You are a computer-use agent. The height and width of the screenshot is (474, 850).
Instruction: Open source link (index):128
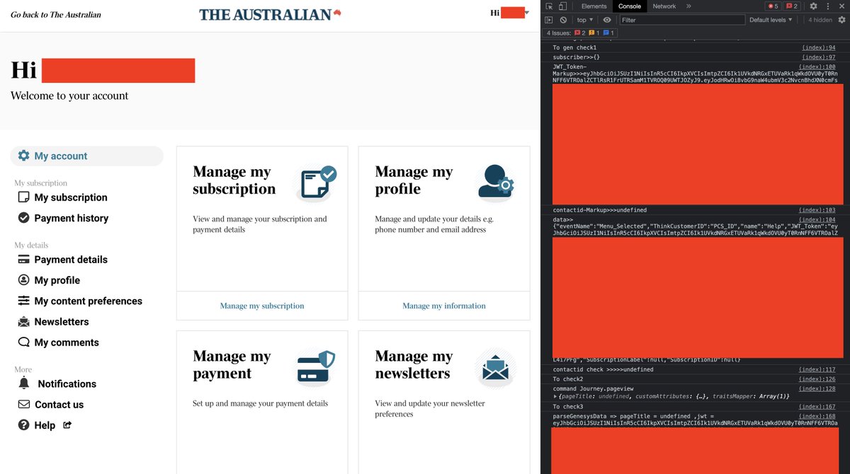[818, 388]
